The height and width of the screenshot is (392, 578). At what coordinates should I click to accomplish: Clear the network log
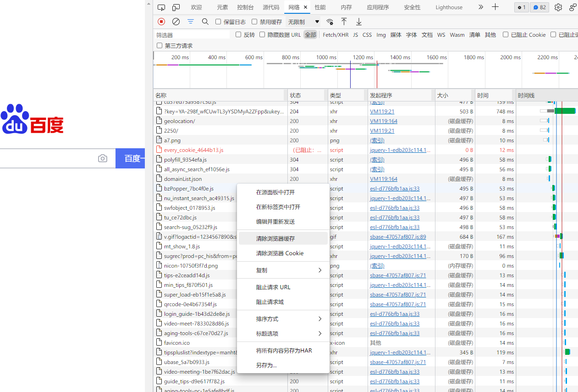click(176, 22)
